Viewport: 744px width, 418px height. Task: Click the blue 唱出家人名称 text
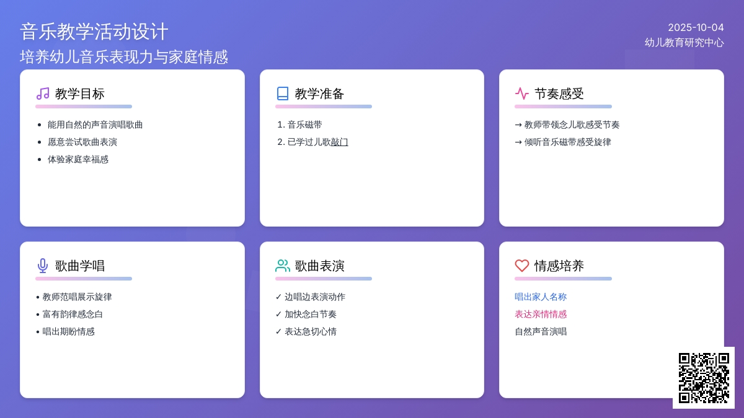(541, 297)
